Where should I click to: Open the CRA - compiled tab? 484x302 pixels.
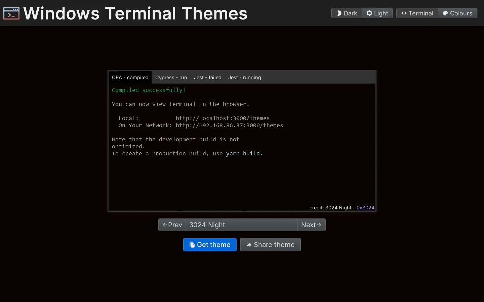(x=130, y=78)
